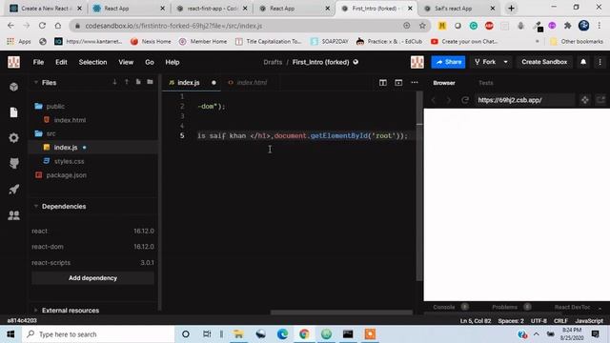
Task: Open Chrome extensions puzzle icon
Action: 568,26
